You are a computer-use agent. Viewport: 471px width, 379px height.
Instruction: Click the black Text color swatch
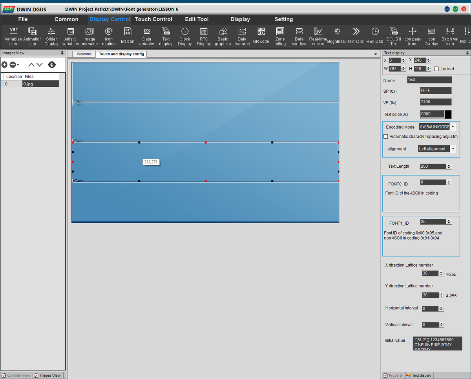pyautogui.click(x=448, y=114)
